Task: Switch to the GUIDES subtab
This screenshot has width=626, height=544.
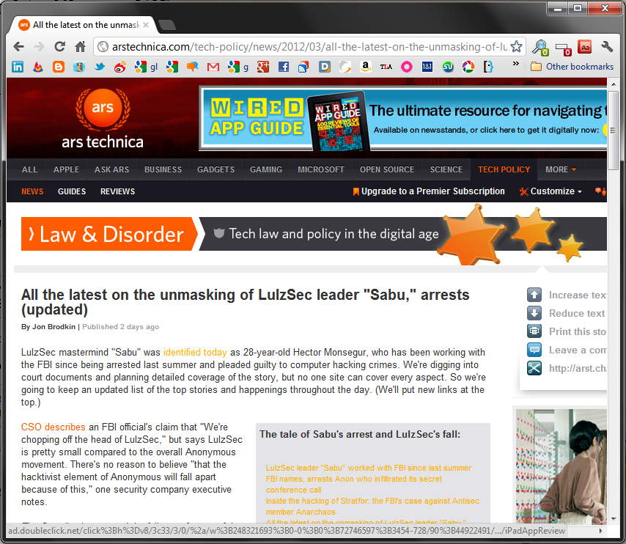Action: click(72, 191)
